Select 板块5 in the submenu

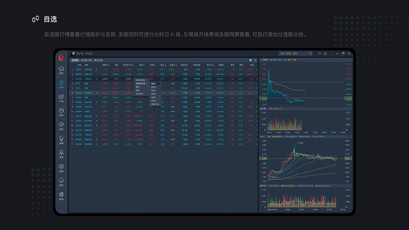(x=154, y=97)
